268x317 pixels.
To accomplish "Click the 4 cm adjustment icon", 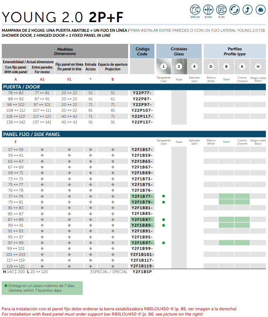I will (221, 10).
